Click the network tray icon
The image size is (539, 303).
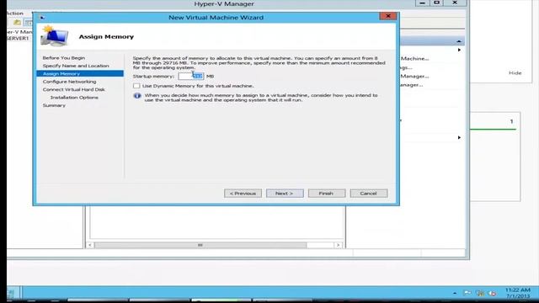tap(480, 293)
